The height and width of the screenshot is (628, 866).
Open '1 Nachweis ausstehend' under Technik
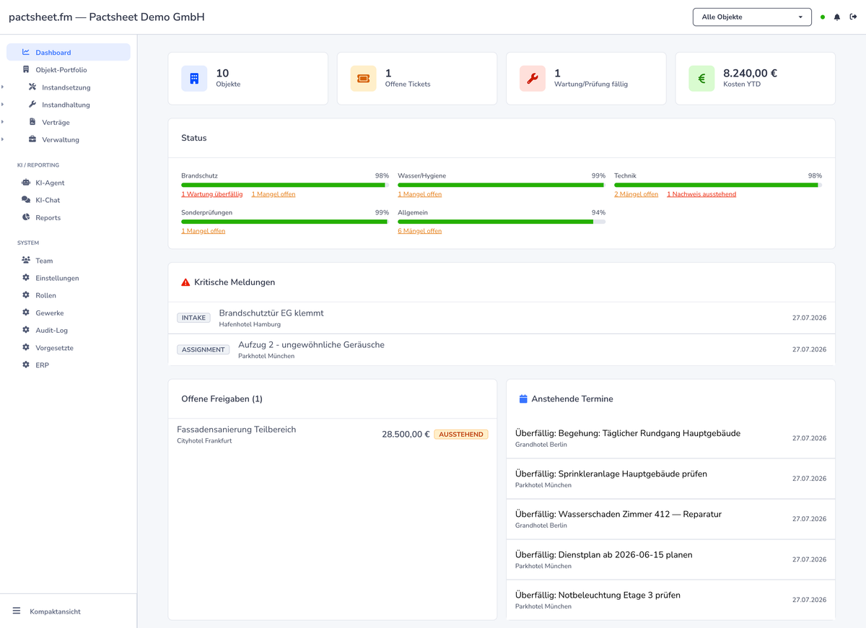pos(701,194)
